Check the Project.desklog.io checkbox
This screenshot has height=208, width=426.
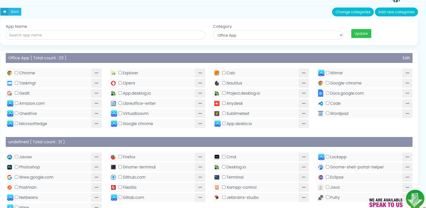224,93
